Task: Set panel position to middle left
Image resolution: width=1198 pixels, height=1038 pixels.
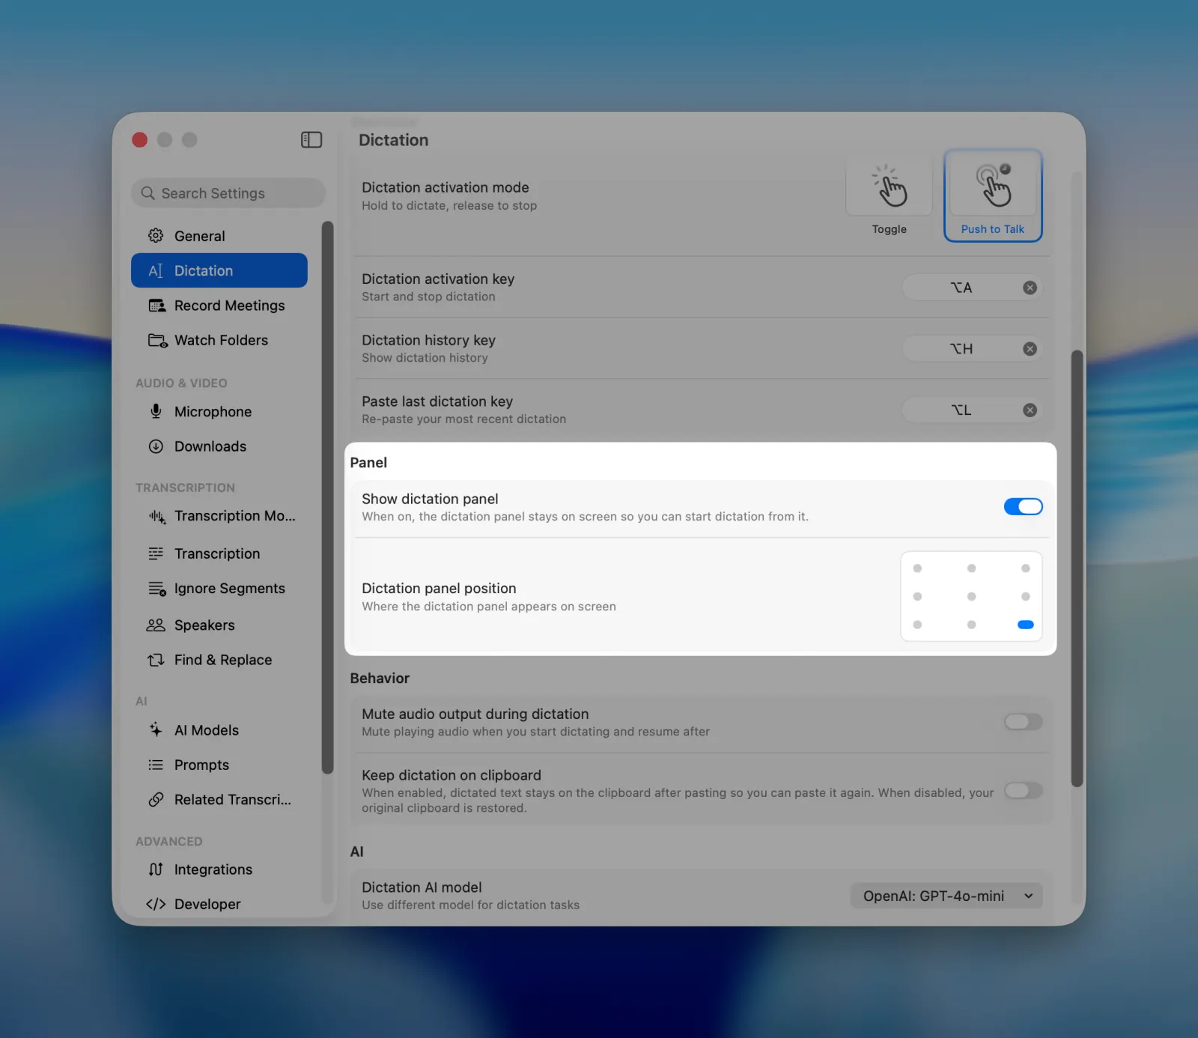Action: [x=917, y=597]
